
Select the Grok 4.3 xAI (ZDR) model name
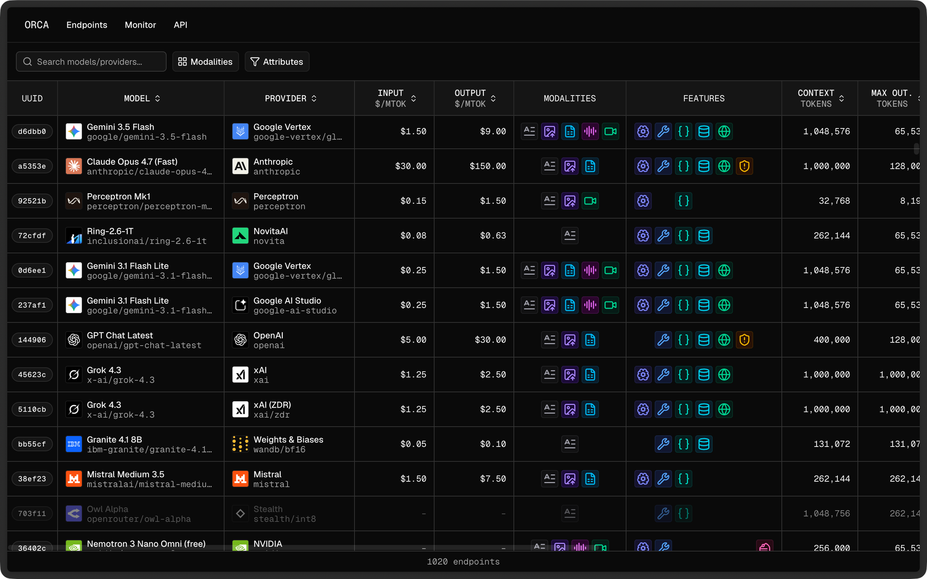[x=104, y=405]
